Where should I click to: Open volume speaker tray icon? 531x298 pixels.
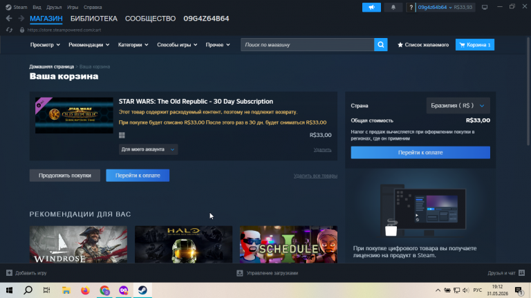(x=466, y=290)
